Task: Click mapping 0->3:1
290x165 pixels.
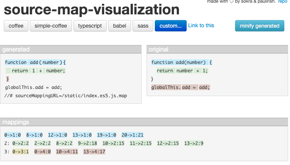Action: coord(21,152)
